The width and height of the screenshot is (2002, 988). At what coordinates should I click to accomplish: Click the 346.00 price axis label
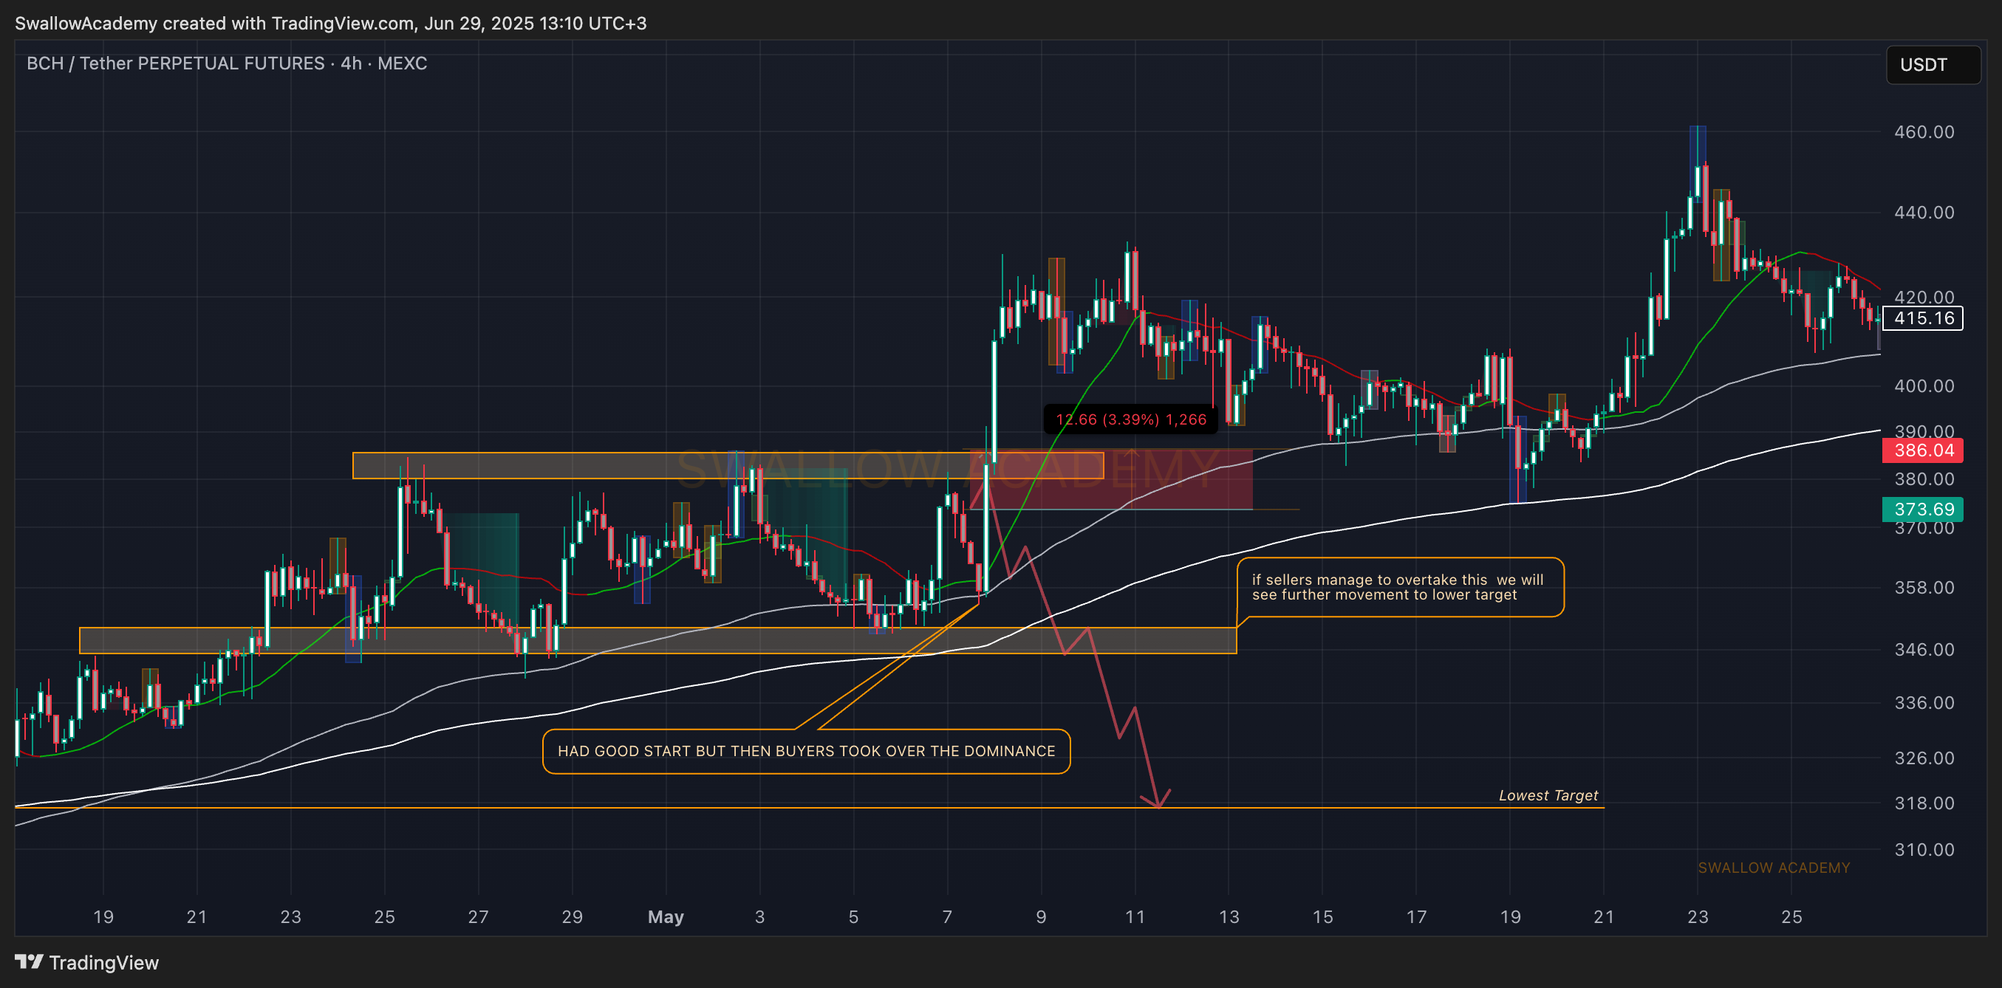tap(1924, 649)
